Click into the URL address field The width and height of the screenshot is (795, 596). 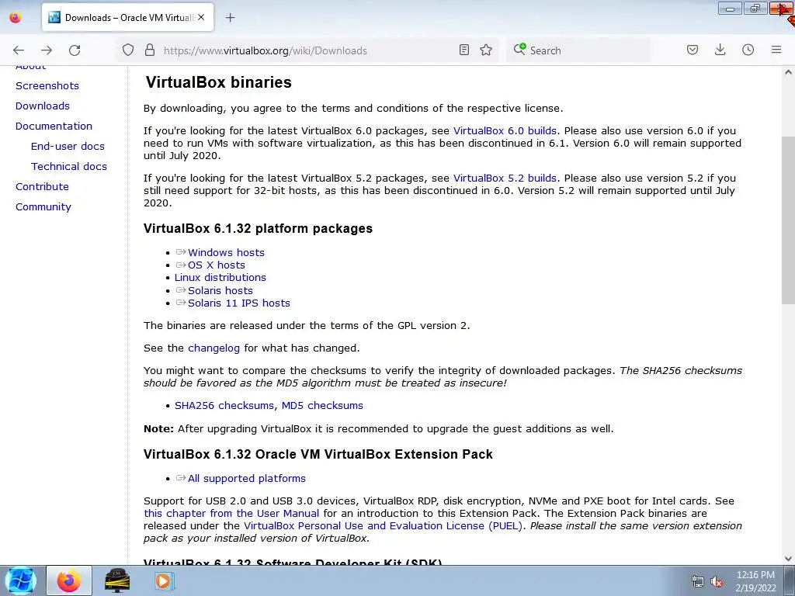[x=307, y=50]
